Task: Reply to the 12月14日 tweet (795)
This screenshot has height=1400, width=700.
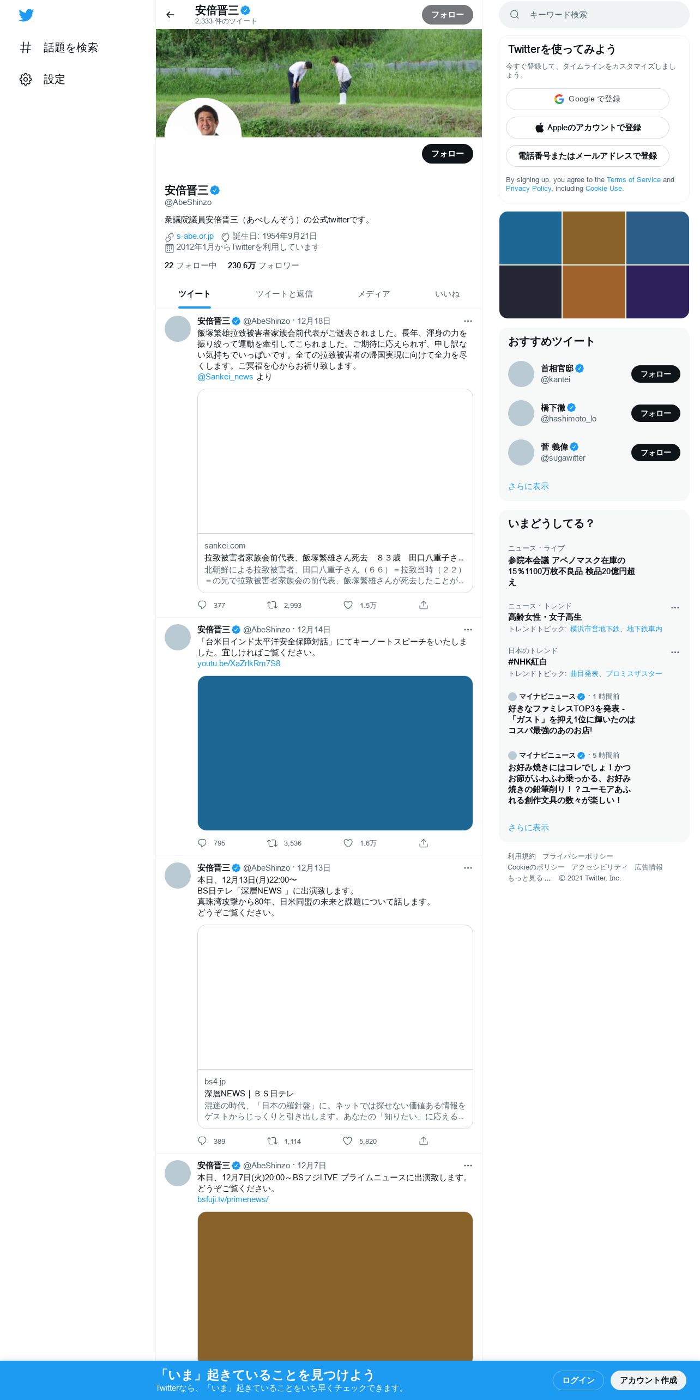Action: [x=212, y=843]
